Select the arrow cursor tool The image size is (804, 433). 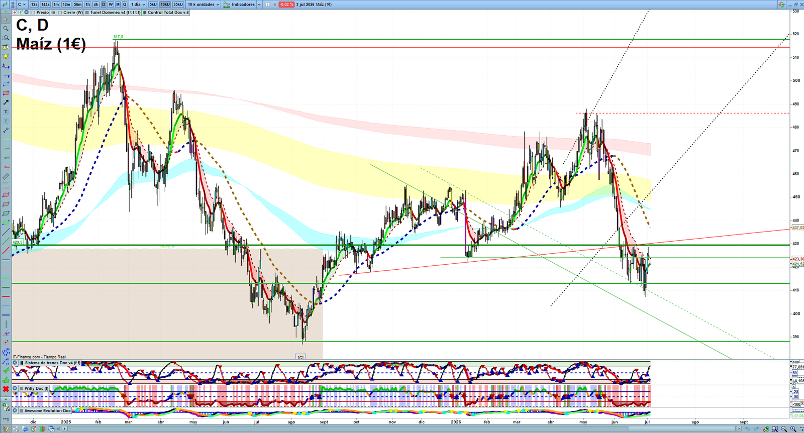[x=6, y=19]
